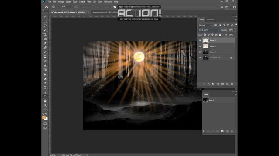Select the Hand tool
This screenshot has height=156, width=279.
click(x=45, y=101)
